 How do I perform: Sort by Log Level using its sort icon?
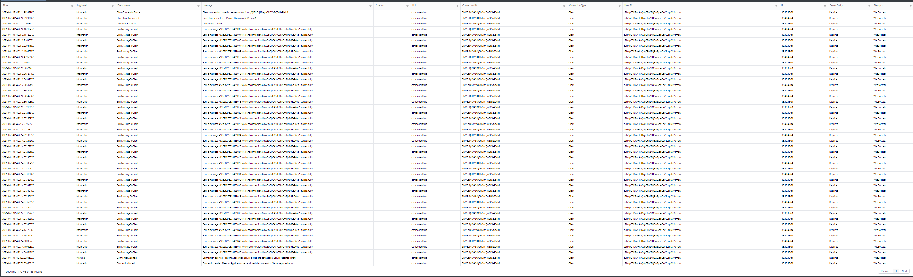coord(113,6)
